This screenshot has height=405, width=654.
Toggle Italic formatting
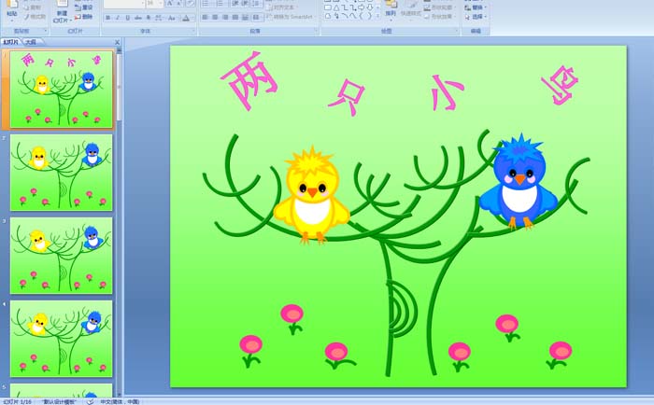[118, 18]
